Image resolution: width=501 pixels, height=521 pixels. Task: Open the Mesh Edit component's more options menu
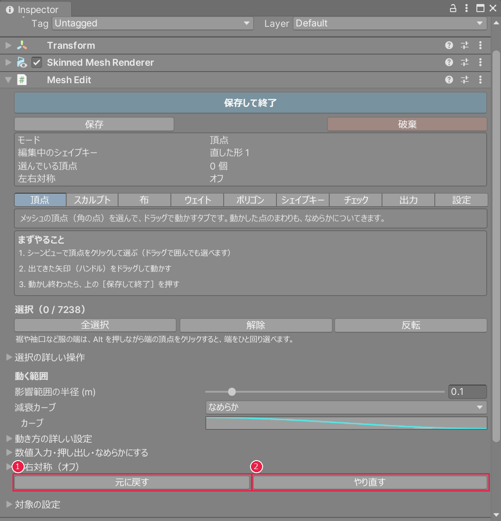point(480,80)
